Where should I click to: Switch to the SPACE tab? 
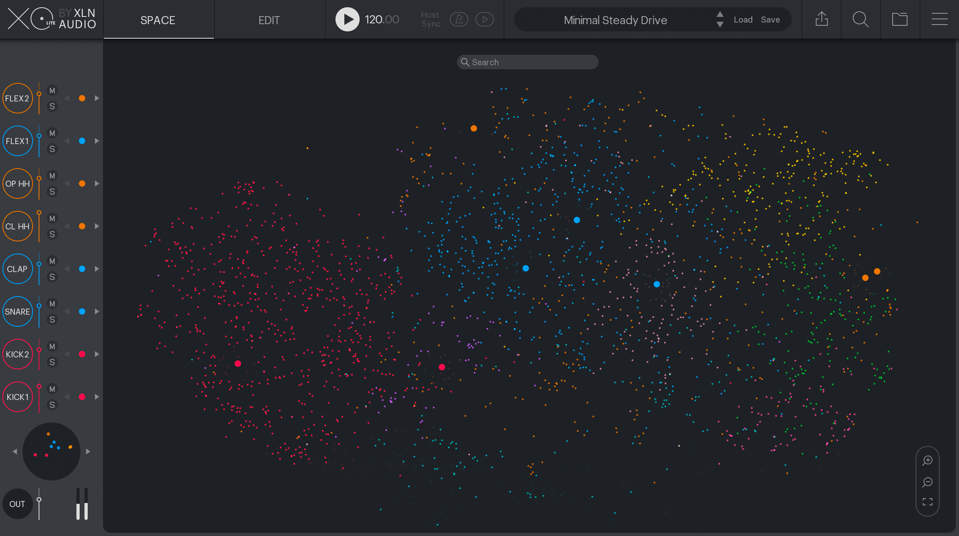click(x=158, y=20)
